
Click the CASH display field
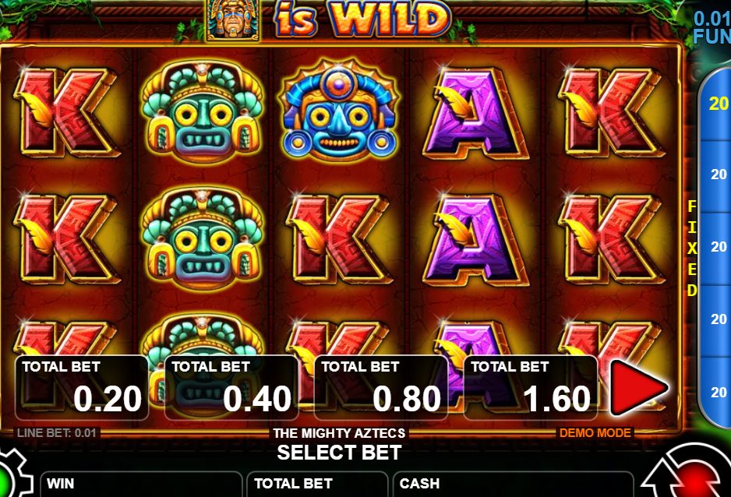pyautogui.click(x=514, y=484)
